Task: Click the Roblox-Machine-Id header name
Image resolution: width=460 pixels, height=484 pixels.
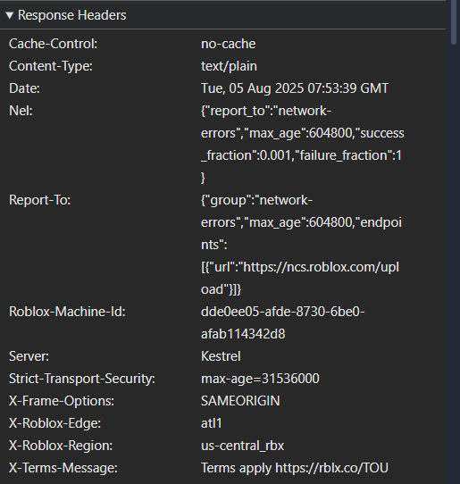Action: tap(67, 312)
